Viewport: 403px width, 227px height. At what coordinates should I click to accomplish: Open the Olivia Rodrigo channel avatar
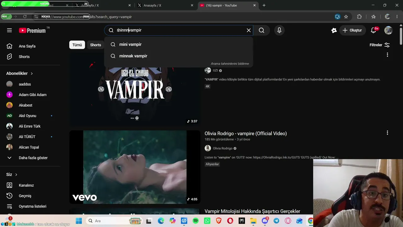point(208,148)
